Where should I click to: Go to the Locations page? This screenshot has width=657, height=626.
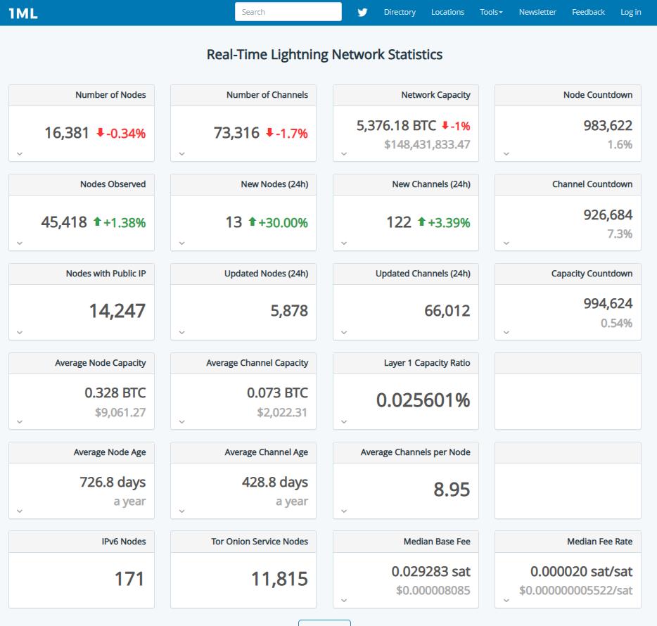(447, 12)
